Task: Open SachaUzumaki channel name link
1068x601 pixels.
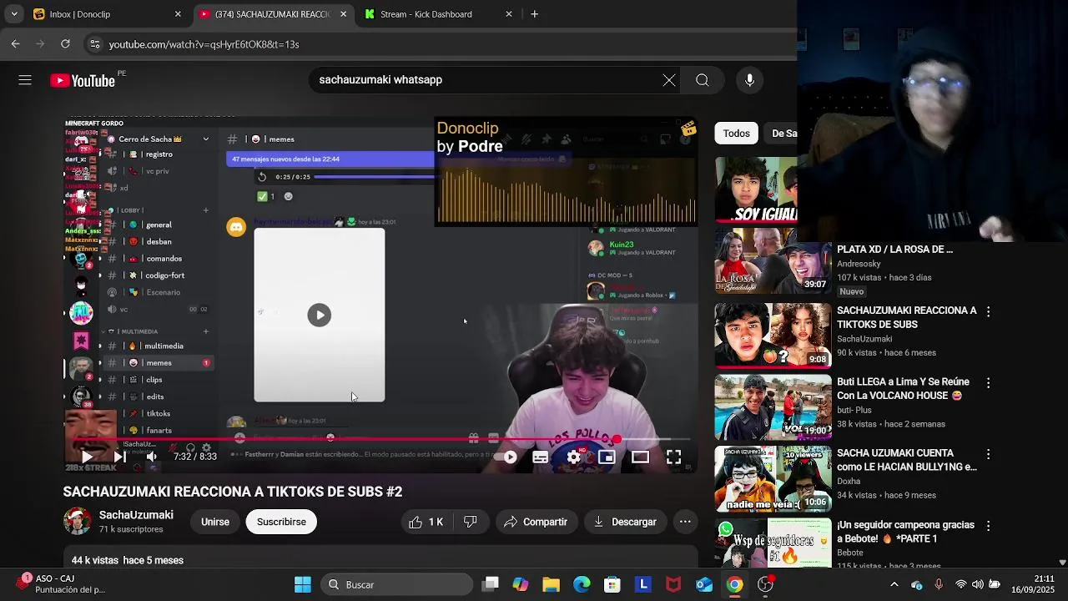Action: point(136,515)
